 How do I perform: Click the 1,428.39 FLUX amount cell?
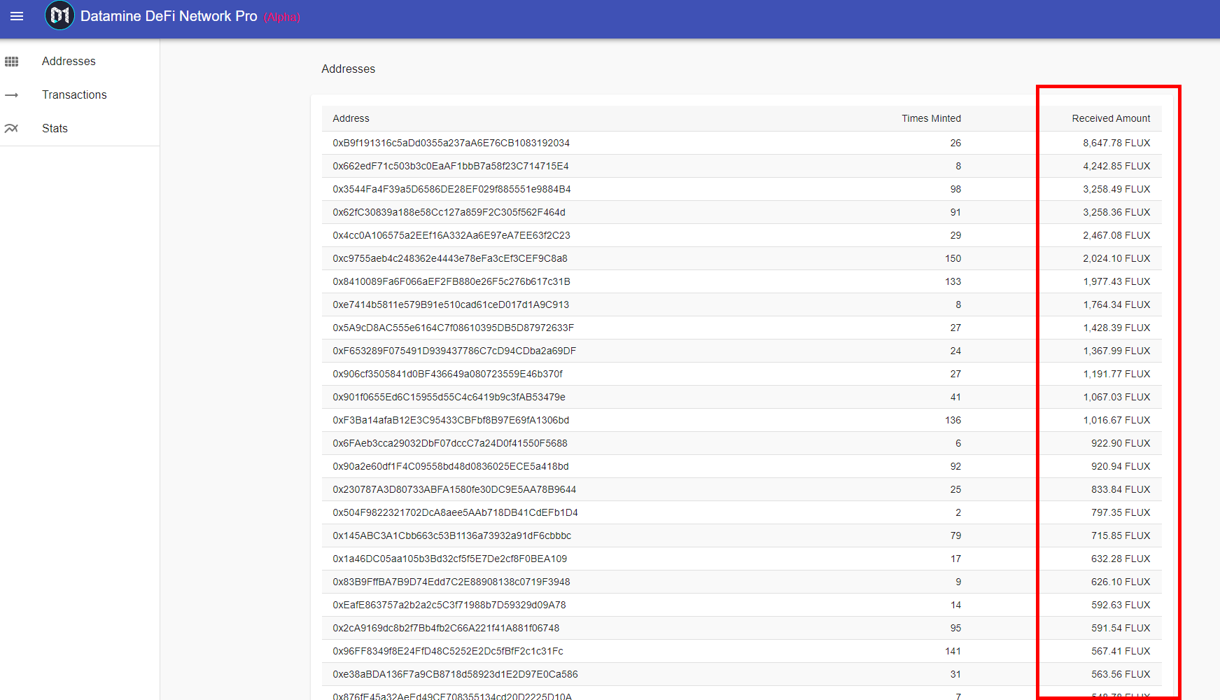[1116, 328]
